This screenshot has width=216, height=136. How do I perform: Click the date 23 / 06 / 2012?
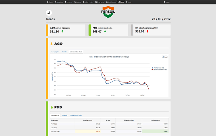(161, 19)
